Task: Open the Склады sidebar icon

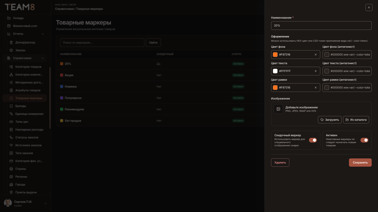Action: [9, 18]
